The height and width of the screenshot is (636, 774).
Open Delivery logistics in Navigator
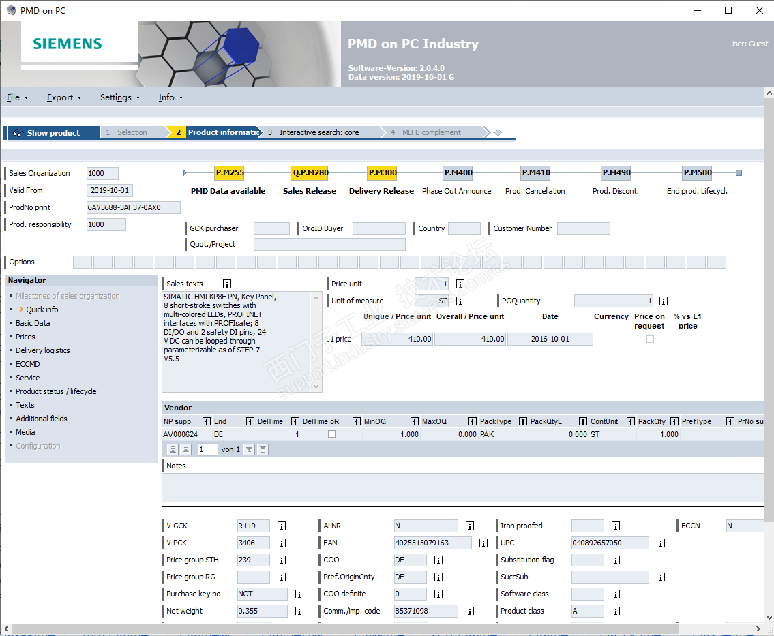[x=43, y=350]
